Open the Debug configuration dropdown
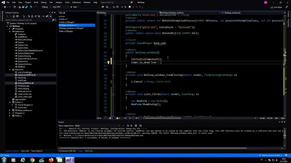Viewport: 291px width, 163px height. pos(46,7)
